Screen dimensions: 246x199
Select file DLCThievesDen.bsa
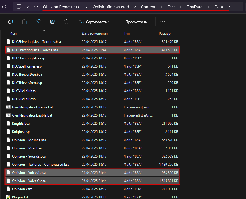[92, 75]
